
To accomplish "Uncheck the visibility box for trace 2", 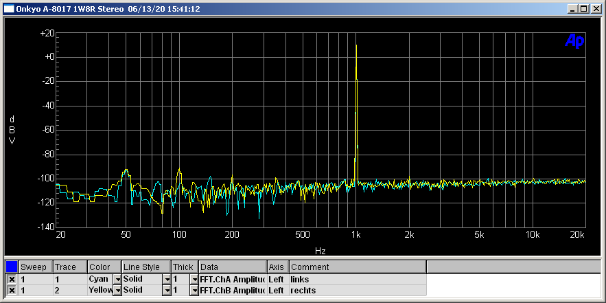I will click(12, 290).
